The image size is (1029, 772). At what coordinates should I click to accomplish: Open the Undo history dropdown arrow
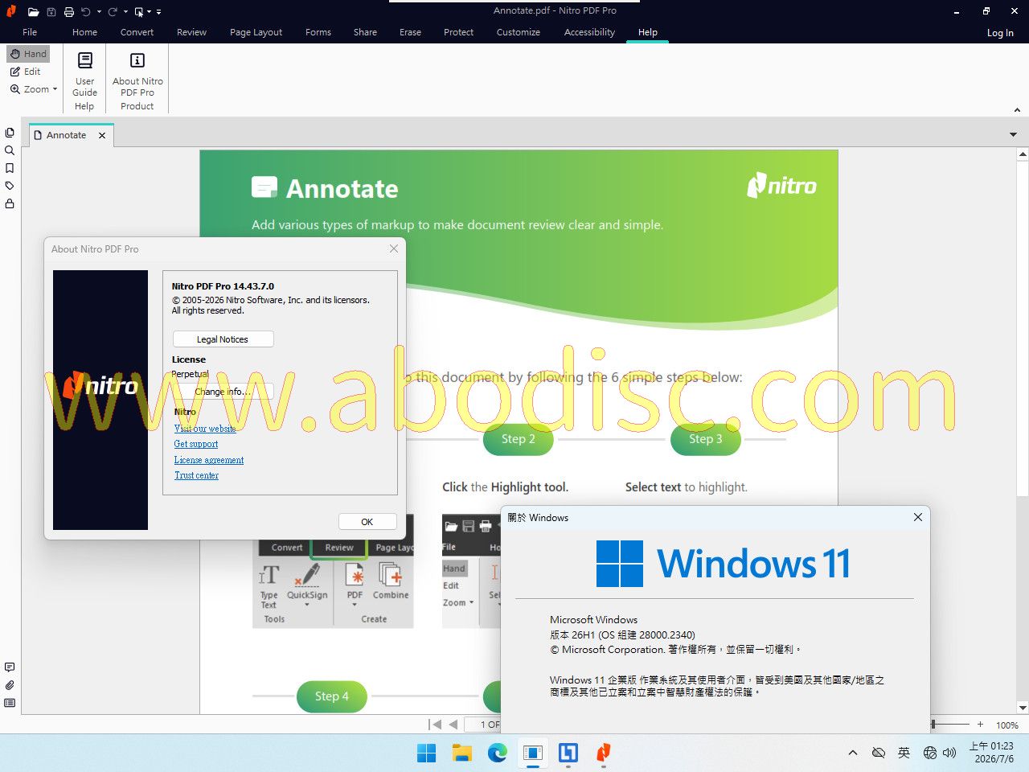click(99, 12)
